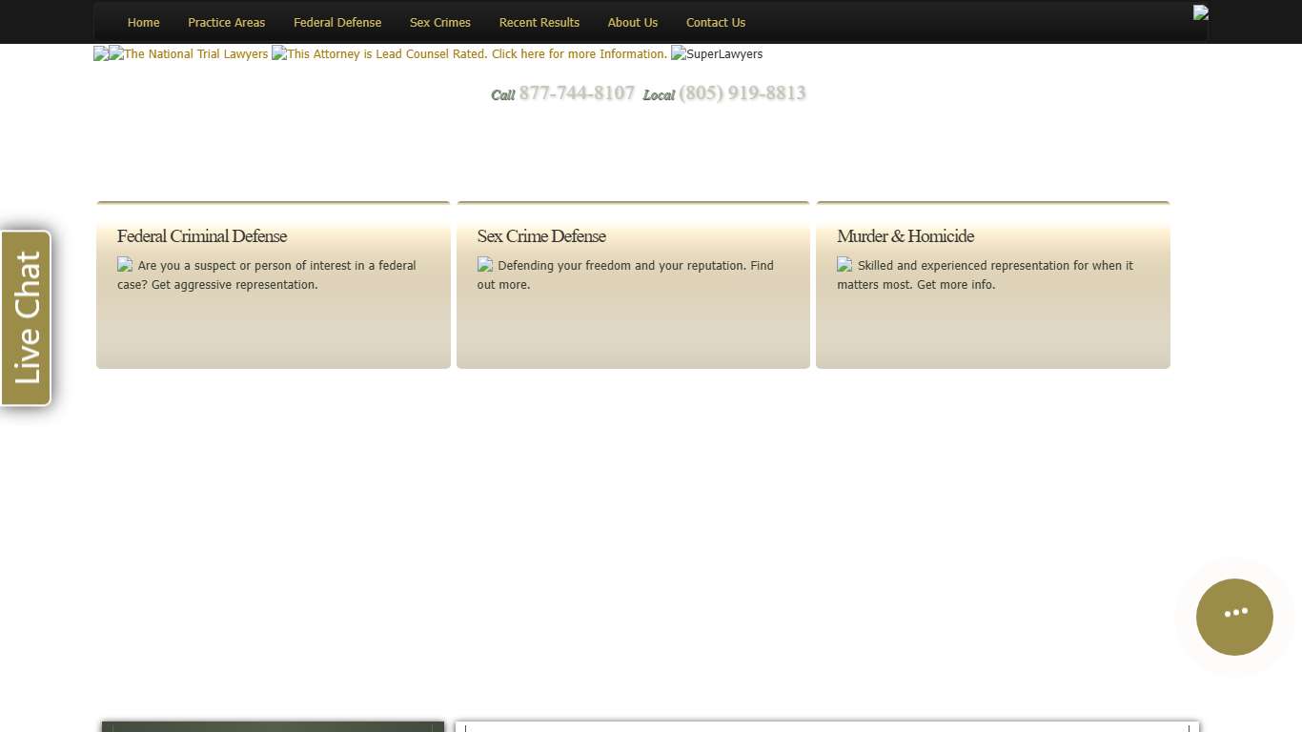
Task: Click the Sex Crime Defense card icon
Action: (x=485, y=265)
